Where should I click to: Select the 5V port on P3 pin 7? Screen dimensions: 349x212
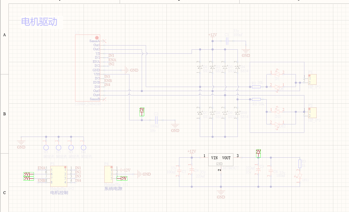coord(29,178)
